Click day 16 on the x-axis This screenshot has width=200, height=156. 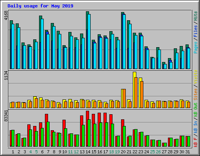tap(100, 152)
